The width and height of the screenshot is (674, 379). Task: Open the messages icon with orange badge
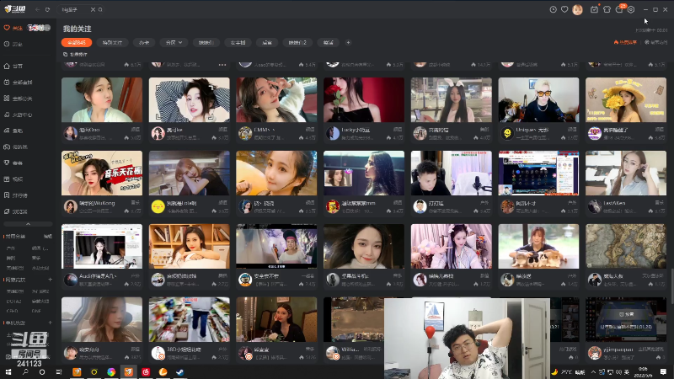coord(619,9)
